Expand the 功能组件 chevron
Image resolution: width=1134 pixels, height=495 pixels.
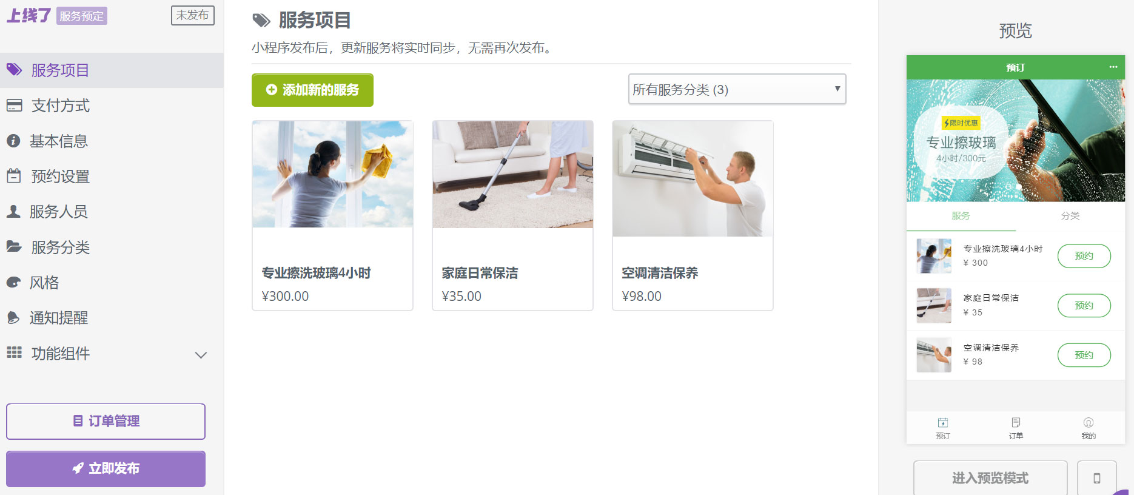point(201,355)
